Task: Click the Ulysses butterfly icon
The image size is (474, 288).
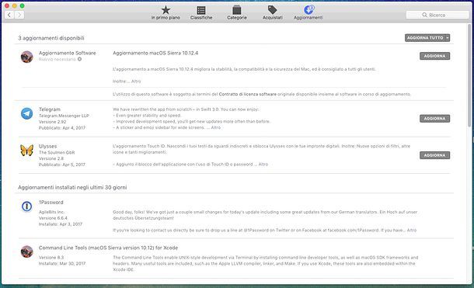Action: (x=27, y=150)
